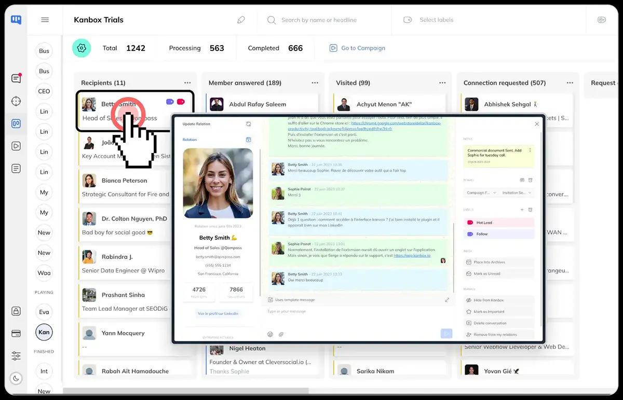
Task: Click Go to Campaign link
Action: pyautogui.click(x=357, y=48)
